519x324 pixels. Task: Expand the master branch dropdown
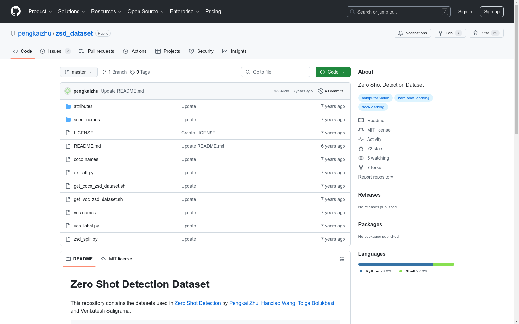coord(79,72)
